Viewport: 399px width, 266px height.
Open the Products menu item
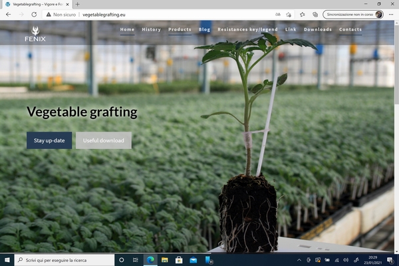pyautogui.click(x=180, y=29)
